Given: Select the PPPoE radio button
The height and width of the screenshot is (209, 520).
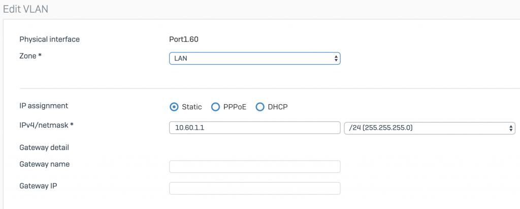Looking at the screenshot, I should [x=215, y=107].
